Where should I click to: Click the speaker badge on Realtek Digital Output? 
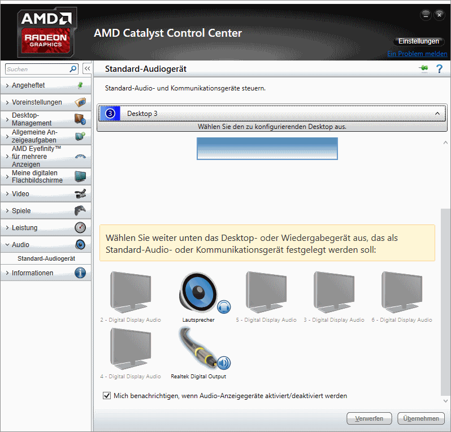click(x=224, y=363)
